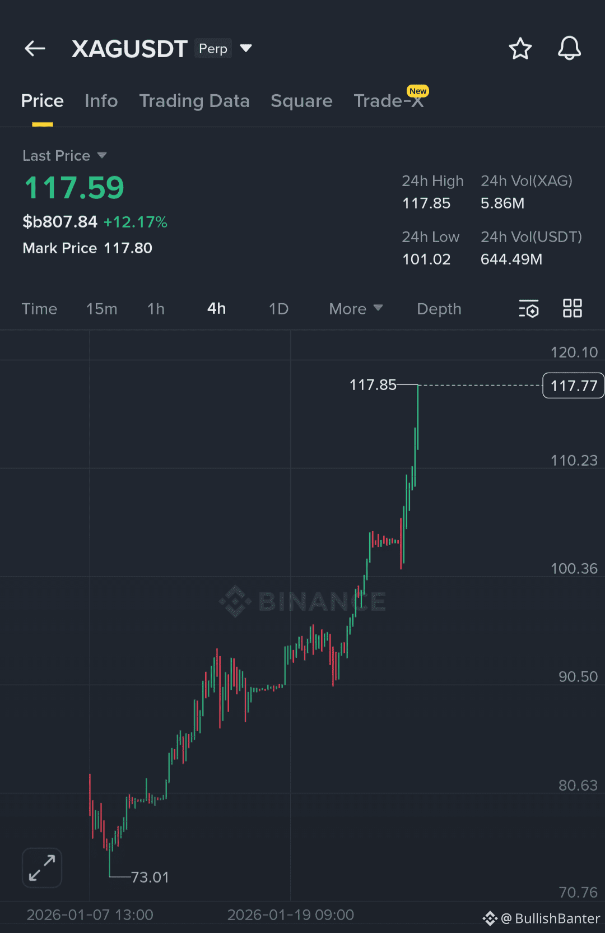Enable the 15m interval

101,309
